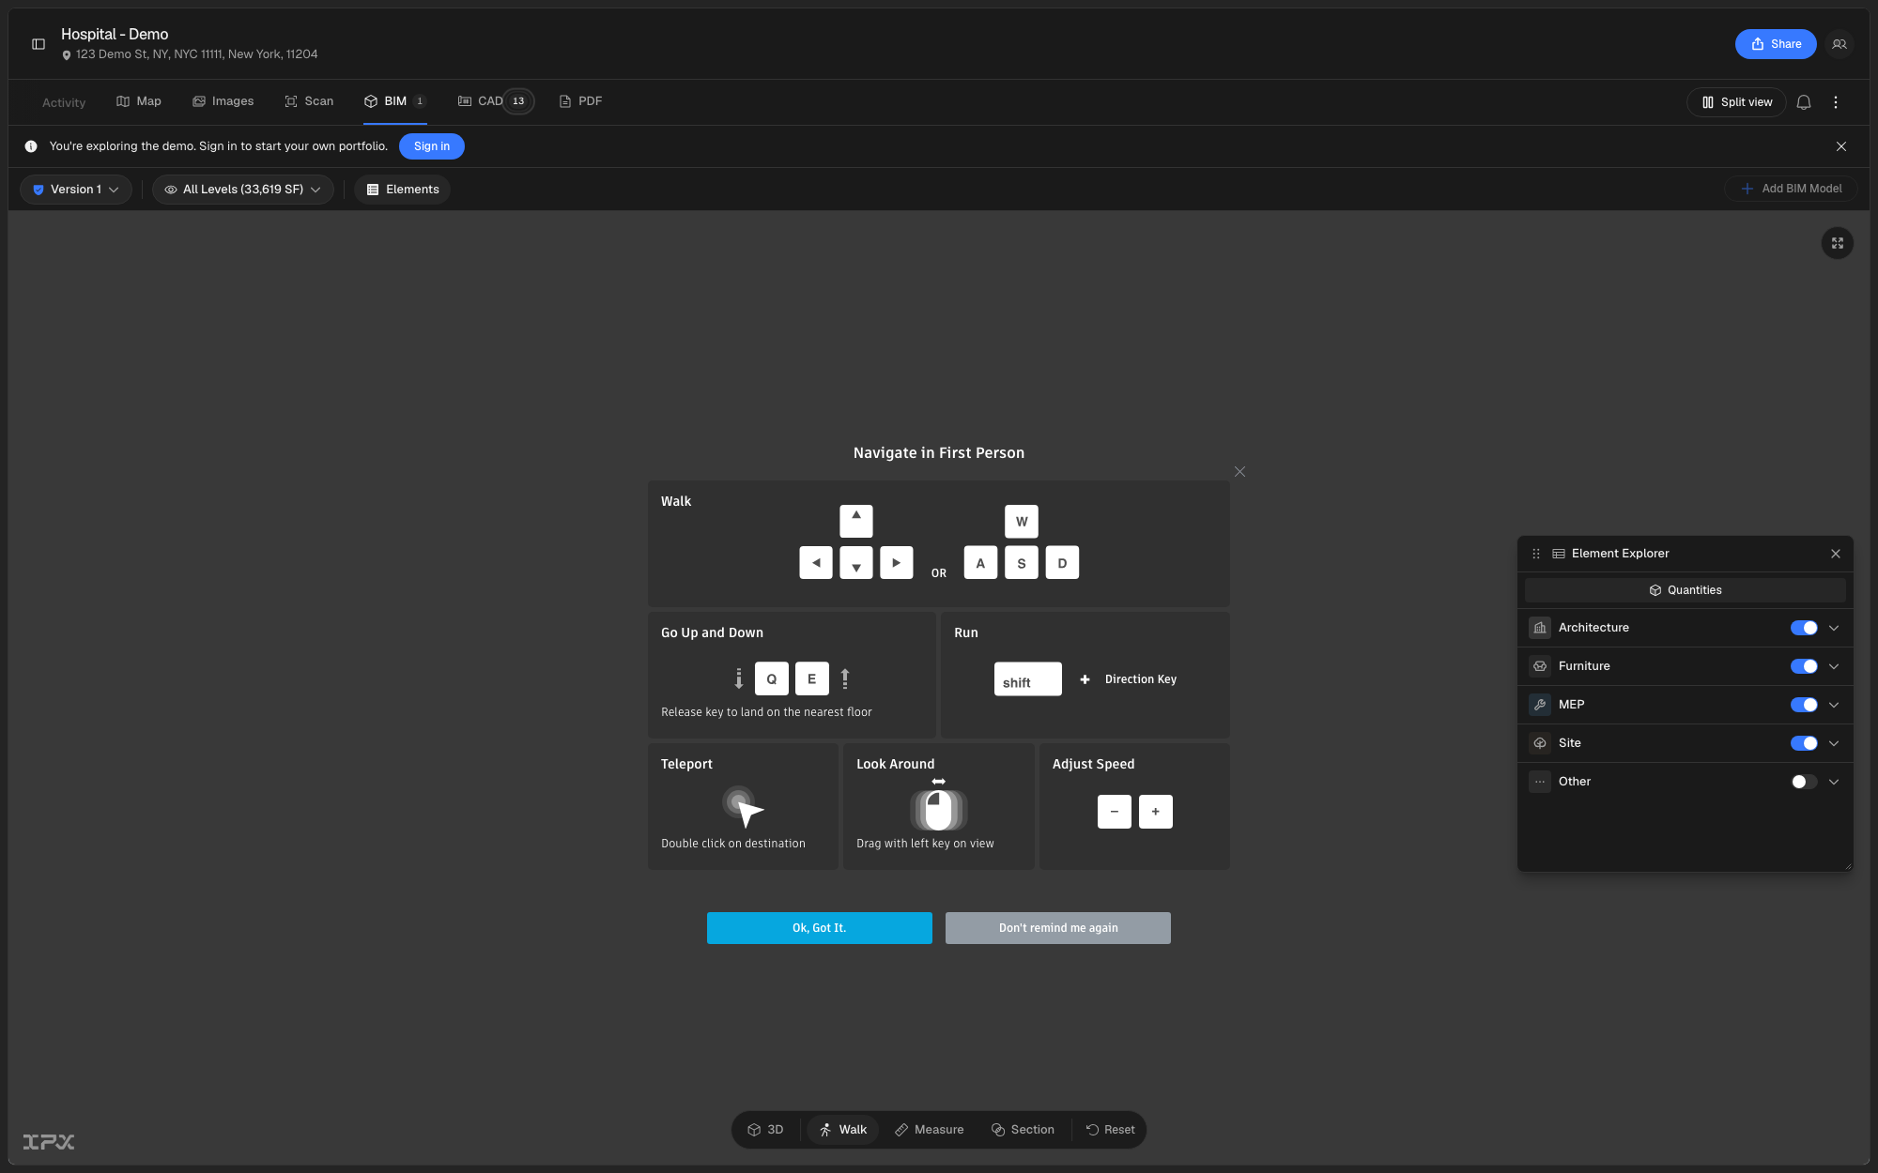
Task: Click the Site category icon
Action: pyautogui.click(x=1539, y=743)
